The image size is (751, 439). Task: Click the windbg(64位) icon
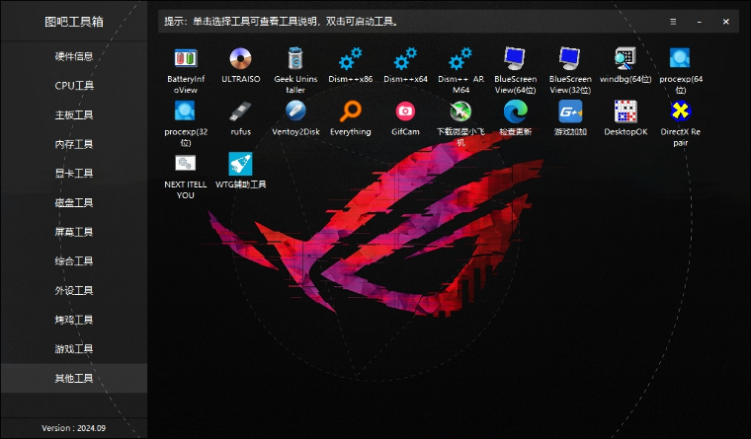click(x=625, y=58)
